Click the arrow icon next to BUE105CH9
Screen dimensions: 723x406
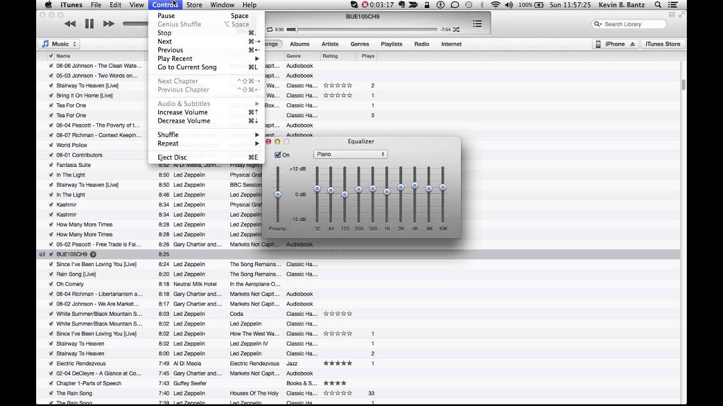(x=93, y=254)
